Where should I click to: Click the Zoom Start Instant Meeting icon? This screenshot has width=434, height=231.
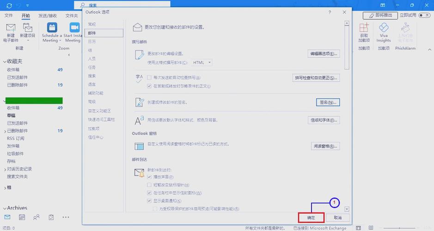(74, 27)
